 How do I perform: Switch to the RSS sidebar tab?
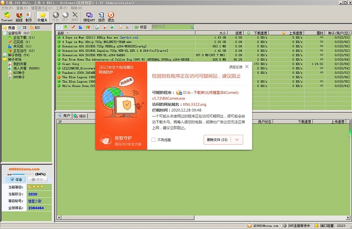tap(35, 28)
